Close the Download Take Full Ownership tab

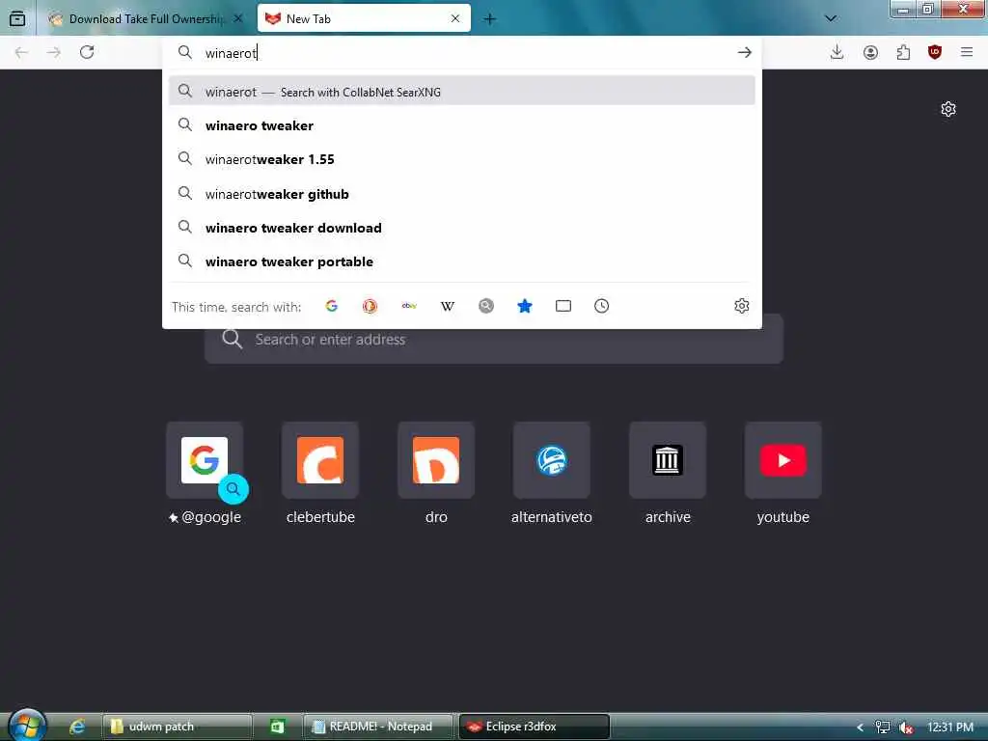point(238,19)
